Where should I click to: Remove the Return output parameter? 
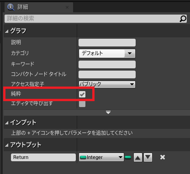(x=163, y=157)
